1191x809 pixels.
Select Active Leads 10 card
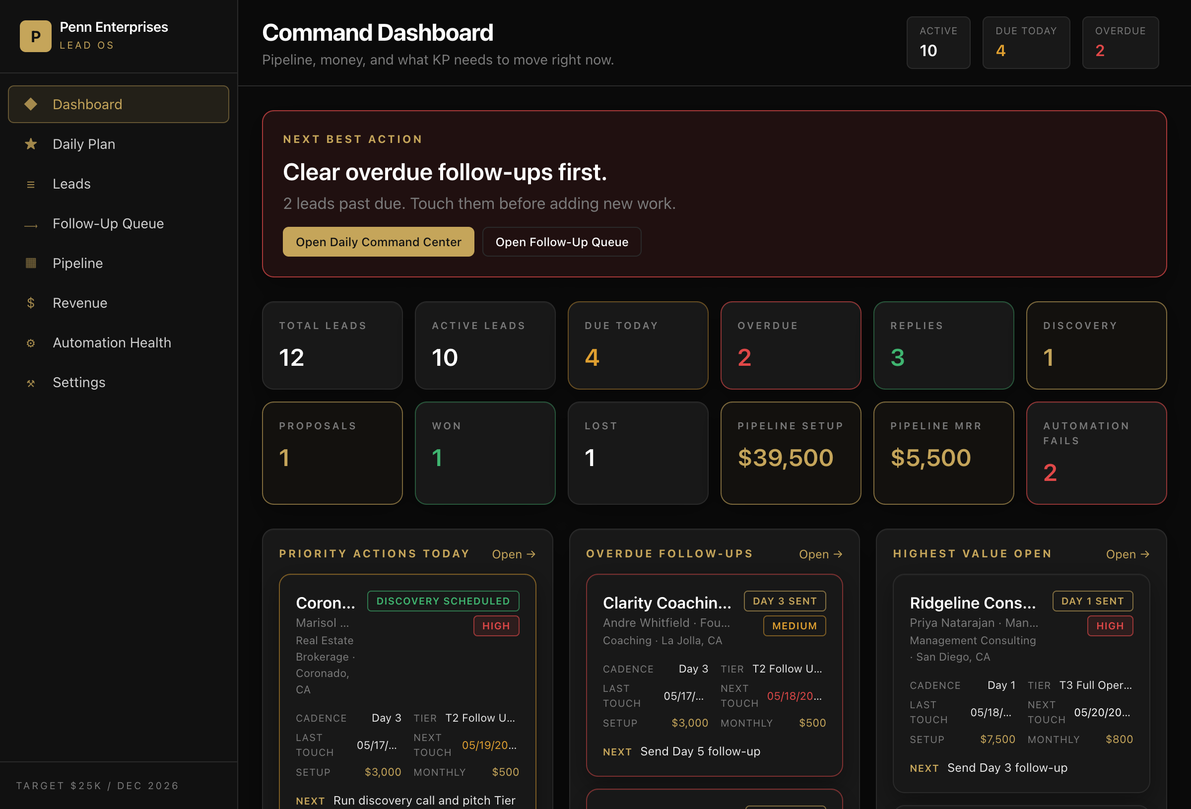pyautogui.click(x=485, y=345)
